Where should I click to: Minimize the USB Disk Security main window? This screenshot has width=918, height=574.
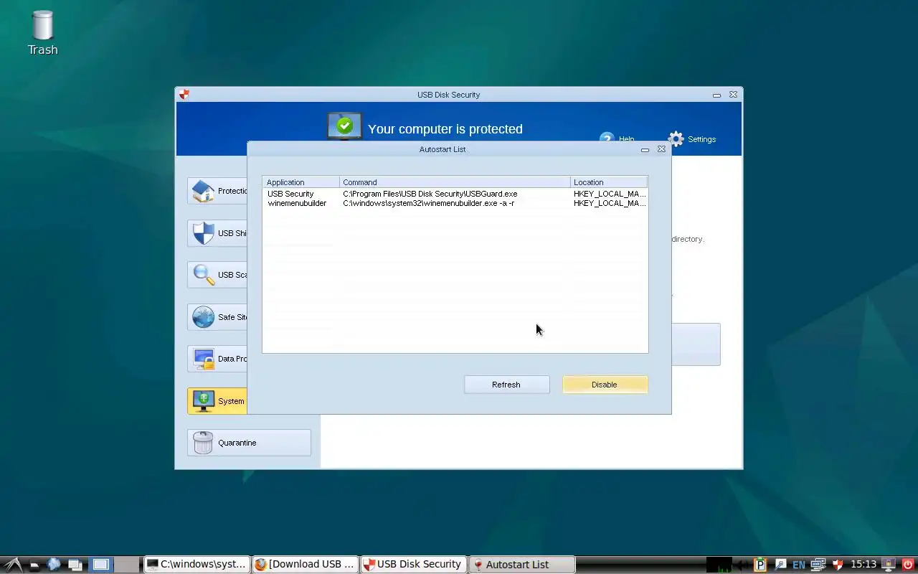716,95
